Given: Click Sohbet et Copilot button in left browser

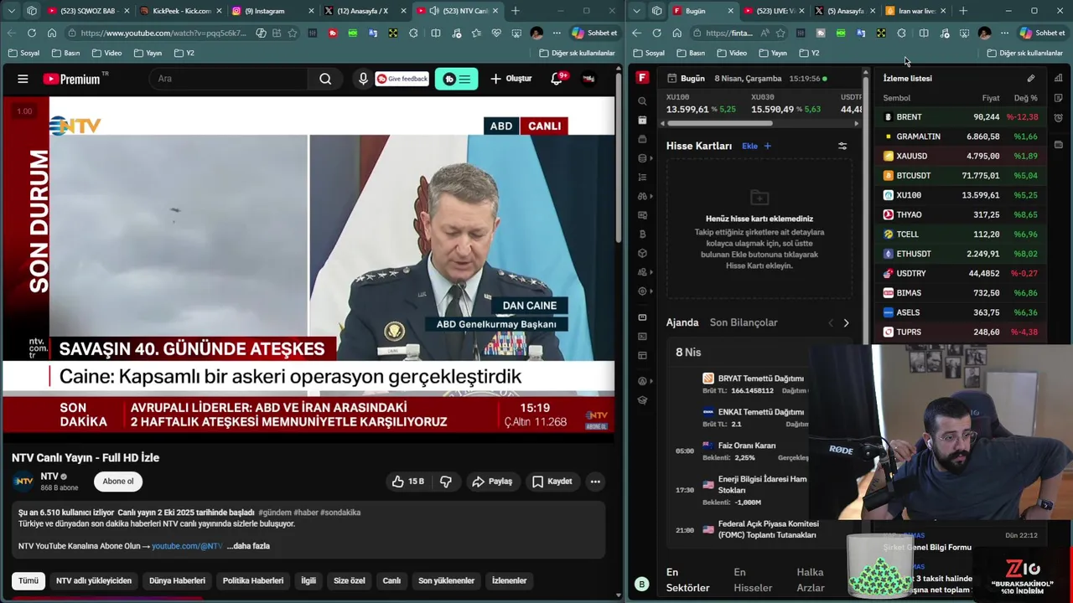Looking at the screenshot, I should click(594, 33).
